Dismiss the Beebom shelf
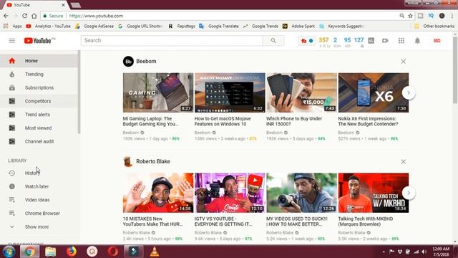The image size is (458, 258). 404,62
